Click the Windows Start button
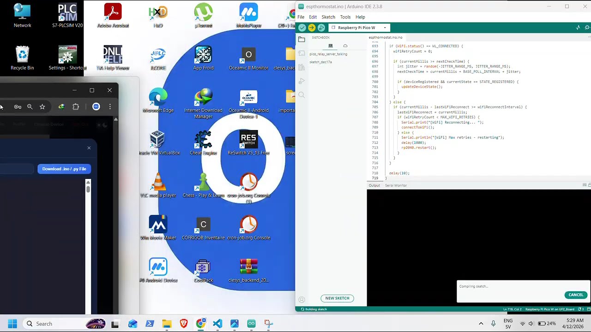The image size is (591, 332). pos(12,324)
